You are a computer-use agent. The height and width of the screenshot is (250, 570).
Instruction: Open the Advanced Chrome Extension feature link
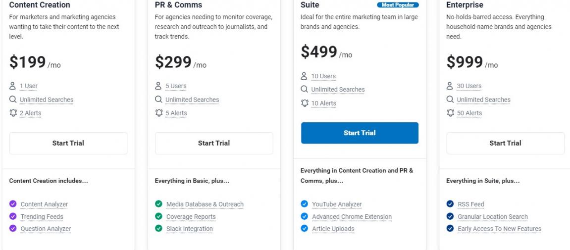coord(352,216)
